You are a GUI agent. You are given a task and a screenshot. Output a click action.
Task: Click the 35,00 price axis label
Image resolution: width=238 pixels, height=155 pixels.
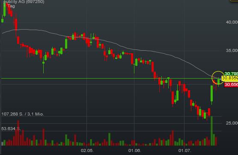pos(232,51)
